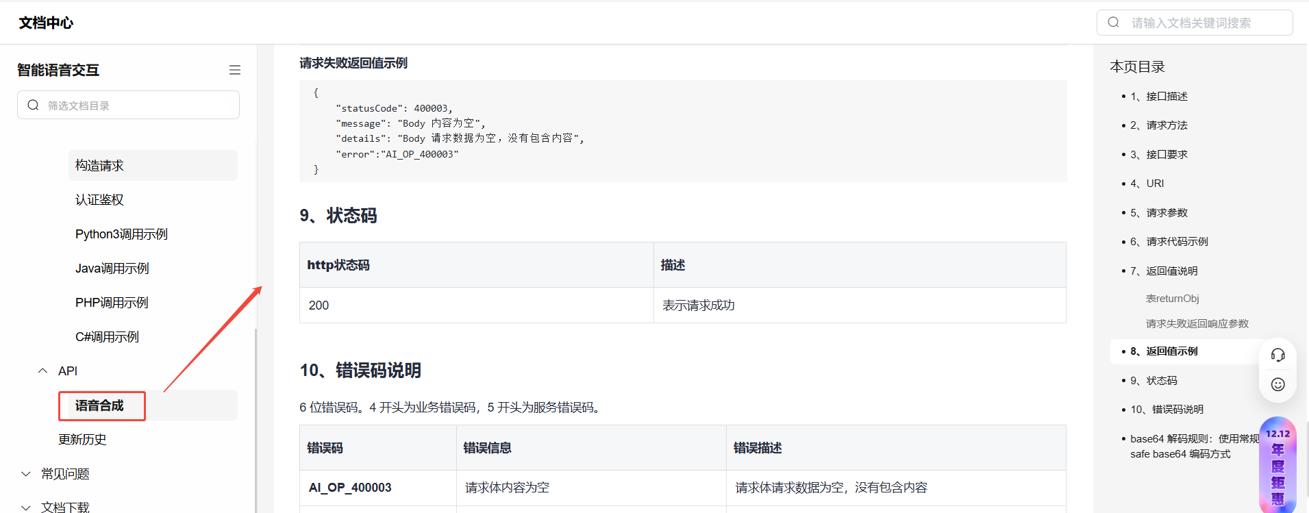Image resolution: width=1309 pixels, height=513 pixels.
Task: Open the 认证鉴权 doc page
Action: [99, 199]
